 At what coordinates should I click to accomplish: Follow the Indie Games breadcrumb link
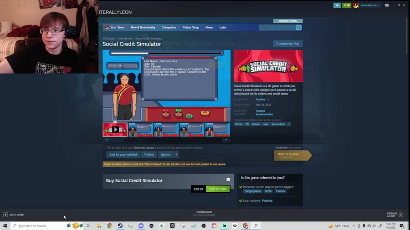click(x=125, y=38)
